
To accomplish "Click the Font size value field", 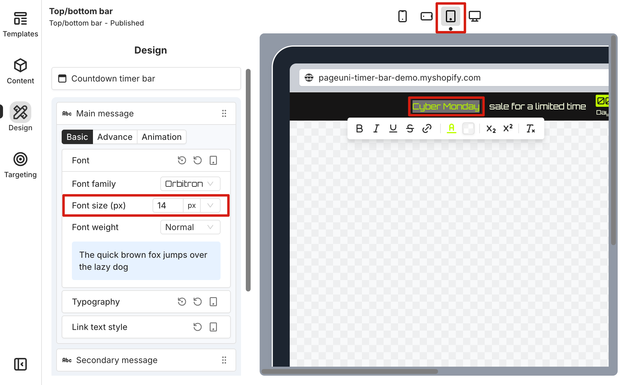I will (168, 205).
